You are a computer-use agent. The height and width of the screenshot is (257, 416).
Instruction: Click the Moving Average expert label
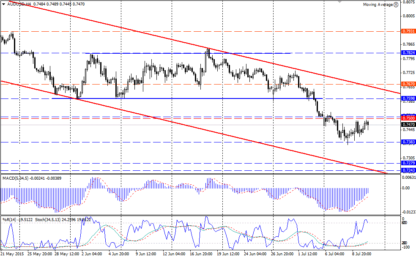coord(378,4)
